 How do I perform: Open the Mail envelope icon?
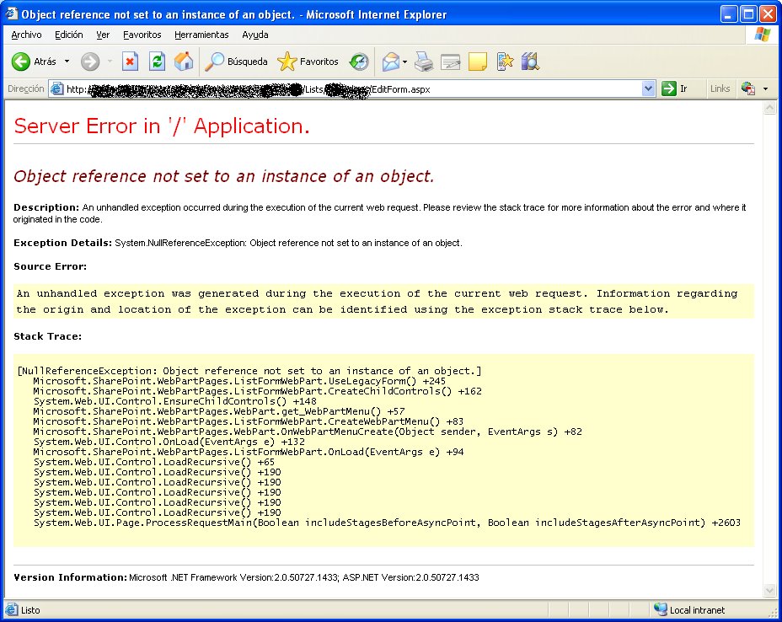click(390, 62)
